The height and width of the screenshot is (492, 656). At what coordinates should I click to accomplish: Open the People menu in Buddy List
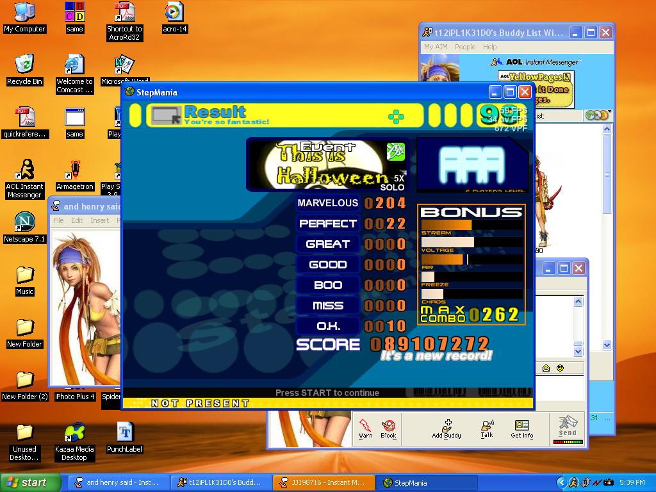[x=465, y=47]
